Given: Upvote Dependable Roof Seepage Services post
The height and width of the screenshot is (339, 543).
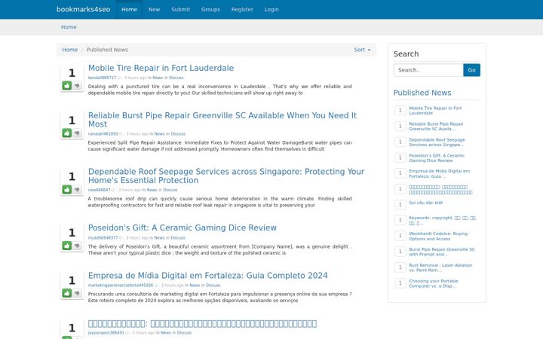Looking at the screenshot, I should (67, 189).
